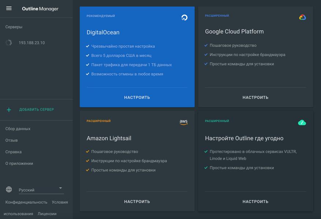Click the DigitalOcean card title
This screenshot has width=321, height=219.
point(103,32)
